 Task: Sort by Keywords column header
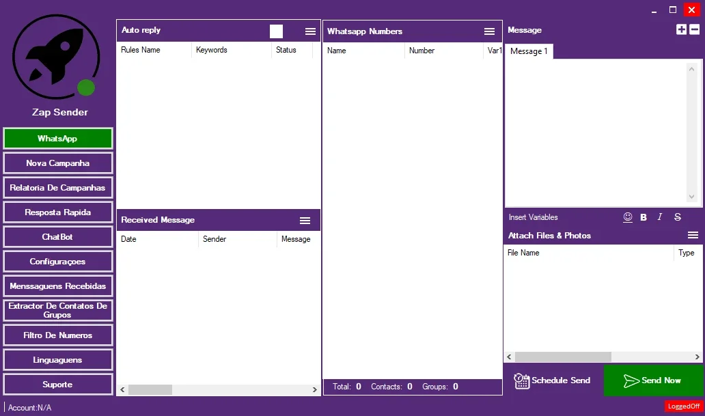[232, 50]
